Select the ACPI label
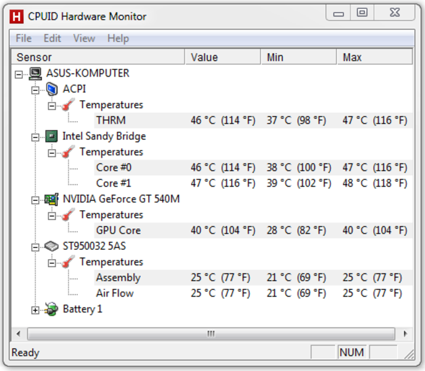The height and width of the screenshot is (371, 425). 74,89
